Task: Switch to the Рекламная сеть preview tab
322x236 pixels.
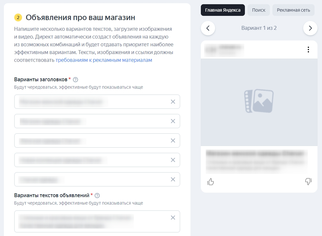Action: coord(293,10)
